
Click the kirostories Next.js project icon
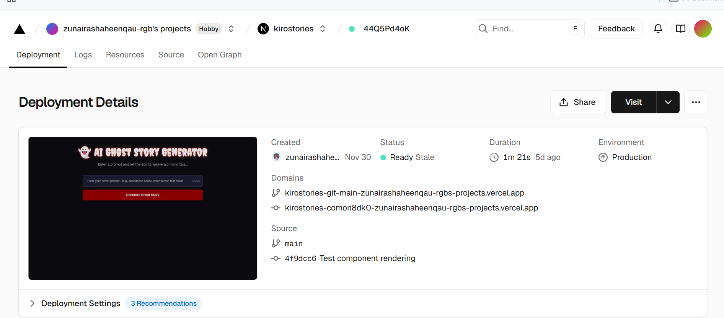pos(263,29)
